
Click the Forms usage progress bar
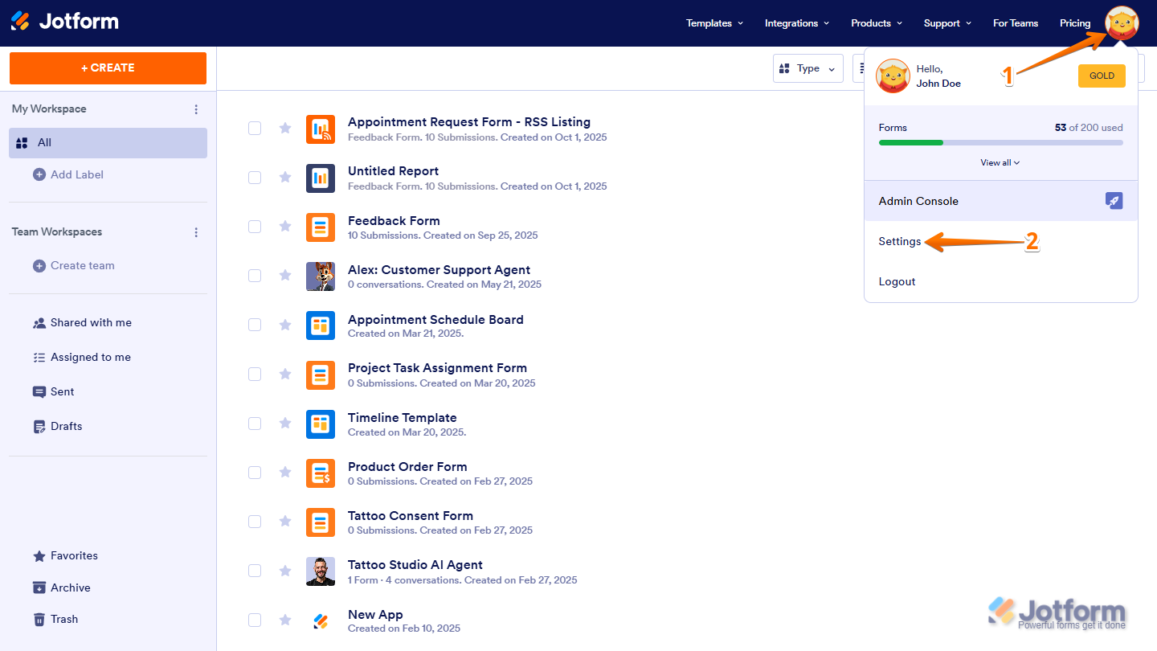(x=1000, y=142)
